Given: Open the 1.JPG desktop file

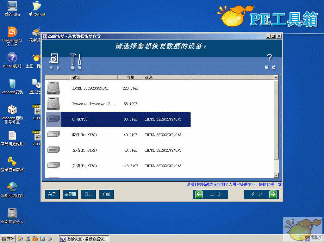Looking at the screenshot, I should (x=37, y=112).
